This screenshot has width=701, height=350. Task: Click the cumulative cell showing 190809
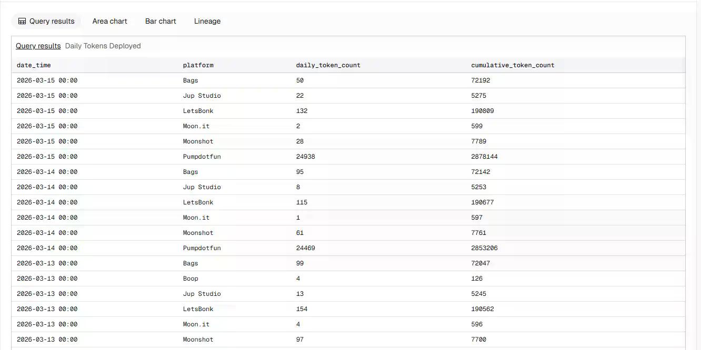(482, 111)
